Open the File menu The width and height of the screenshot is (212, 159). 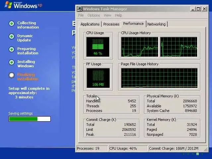pyautogui.click(x=81, y=15)
